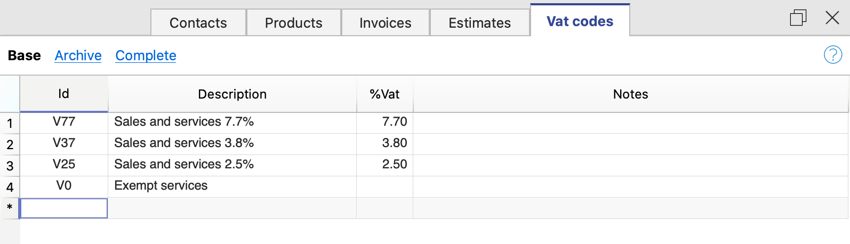Select the %Vat column header
Screen dimensions: 850x244
pos(384,94)
